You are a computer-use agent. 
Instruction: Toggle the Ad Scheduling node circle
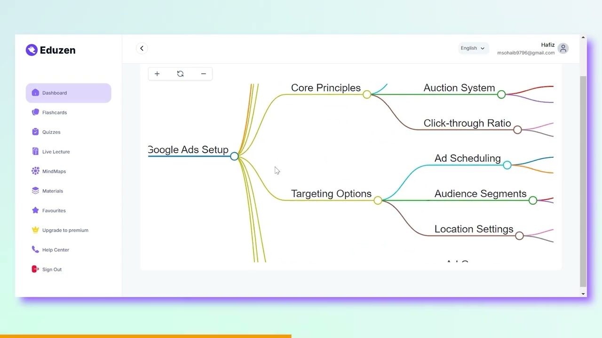pyautogui.click(x=507, y=165)
